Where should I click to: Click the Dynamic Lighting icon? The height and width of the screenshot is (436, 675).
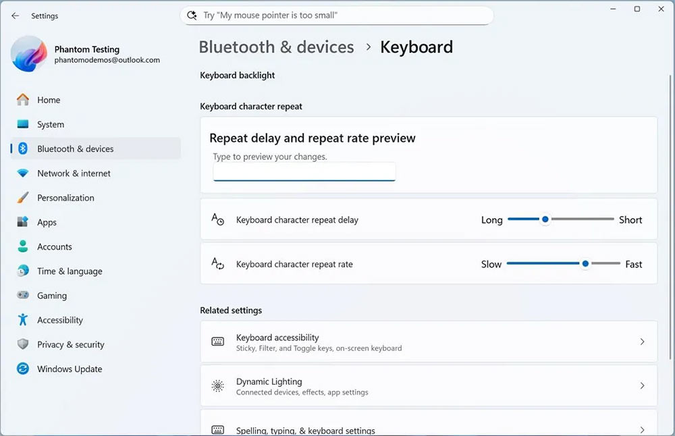coord(217,385)
